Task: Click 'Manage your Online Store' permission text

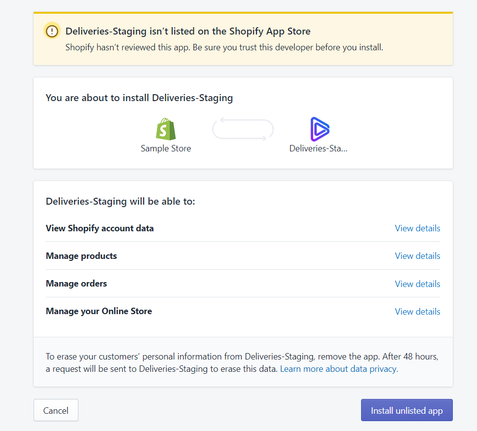Action: pos(99,312)
